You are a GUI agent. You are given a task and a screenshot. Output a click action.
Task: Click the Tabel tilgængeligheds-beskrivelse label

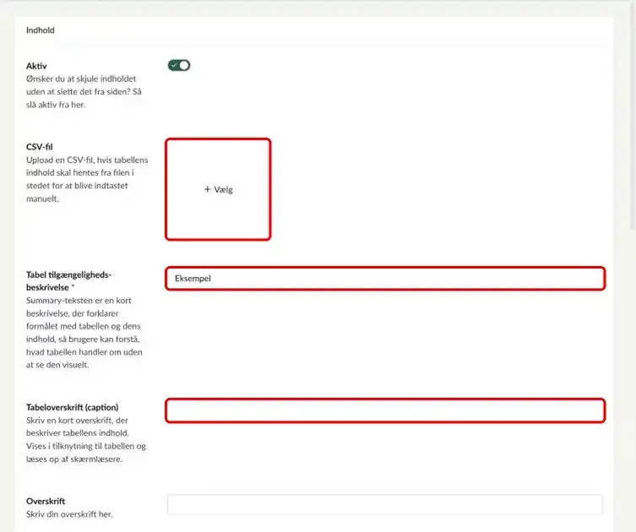(x=68, y=281)
